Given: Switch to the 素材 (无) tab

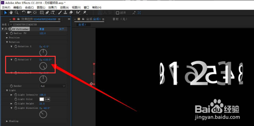Looking at the screenshot, I should click(x=120, y=19).
